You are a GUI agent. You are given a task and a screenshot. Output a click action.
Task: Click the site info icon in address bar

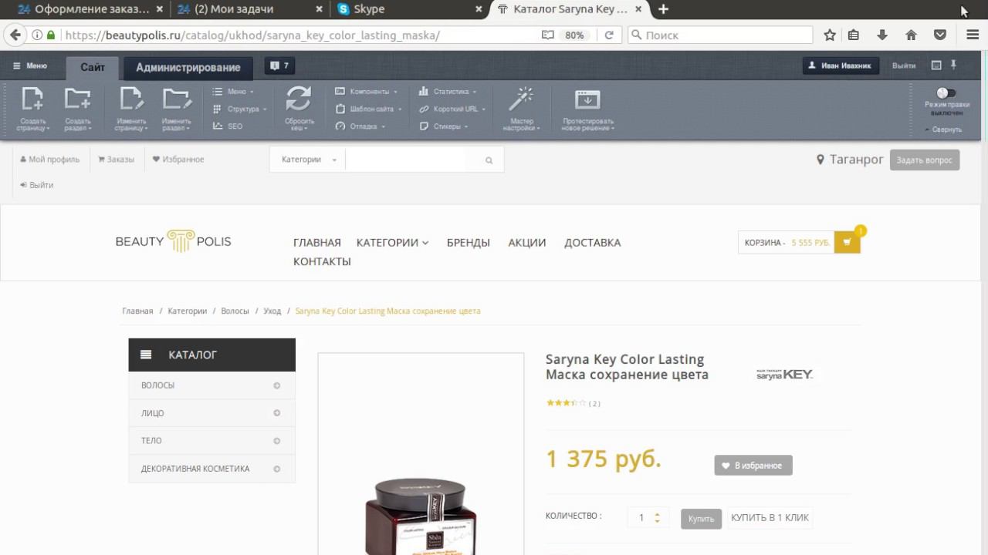37,35
